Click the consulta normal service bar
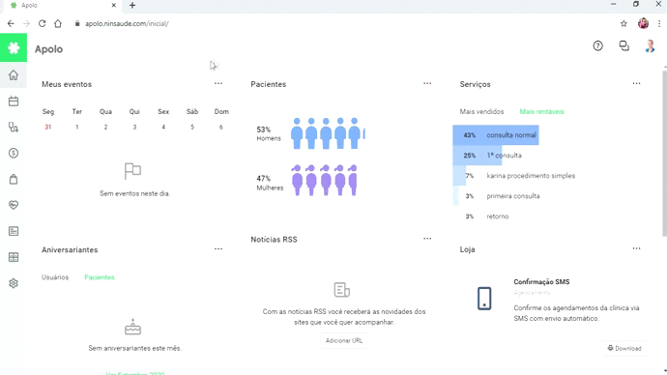The width and height of the screenshot is (667, 375). (496, 134)
